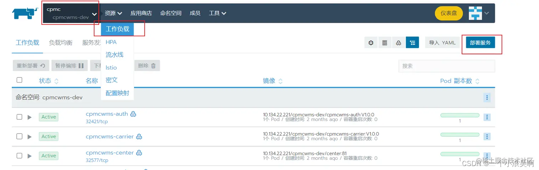Check the cpmcwms-center row checkbox
Image resolution: width=539 pixels, height=170 pixels.
20,155
